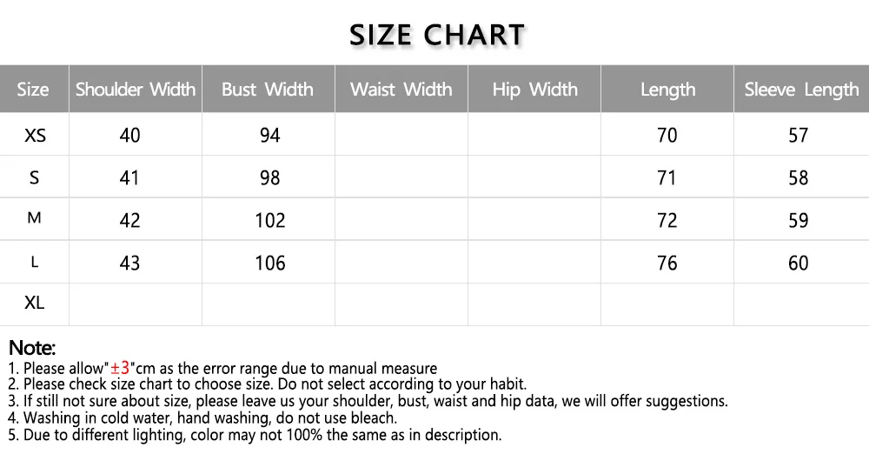Image resolution: width=869 pixels, height=454 pixels.
Task: Click the length value 76
Action: click(667, 263)
